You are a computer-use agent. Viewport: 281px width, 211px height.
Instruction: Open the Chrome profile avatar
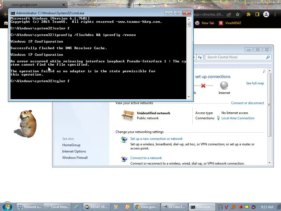[266, 14]
